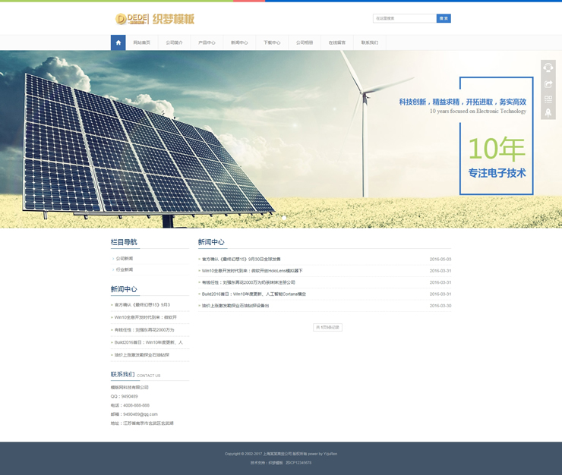Click the DEDE 织梦模板 logo
Viewport: 562px width, 475px height.
pos(155,18)
